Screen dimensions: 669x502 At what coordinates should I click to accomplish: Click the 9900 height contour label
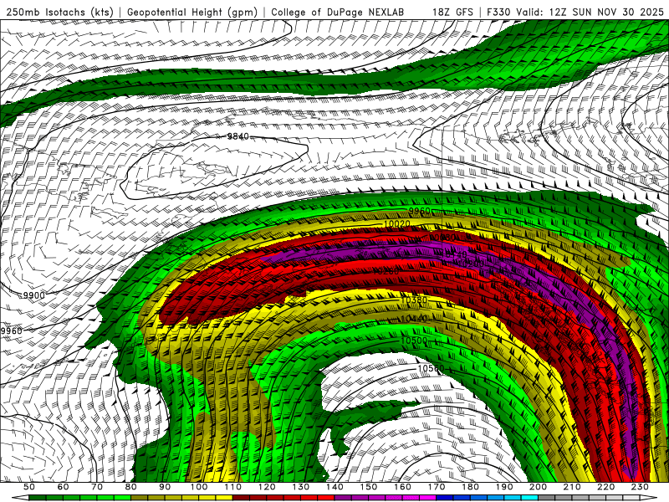tap(33, 295)
